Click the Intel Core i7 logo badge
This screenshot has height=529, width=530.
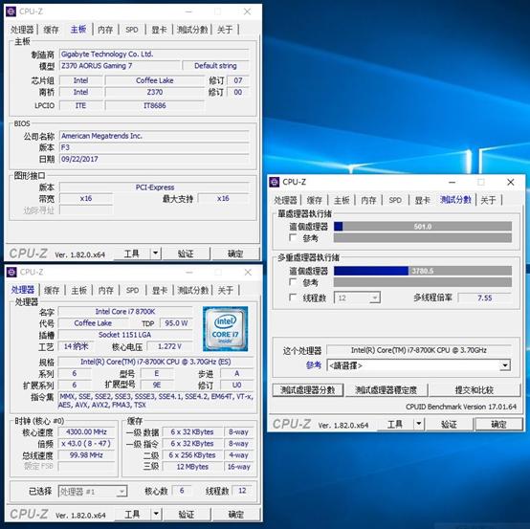pos(225,329)
